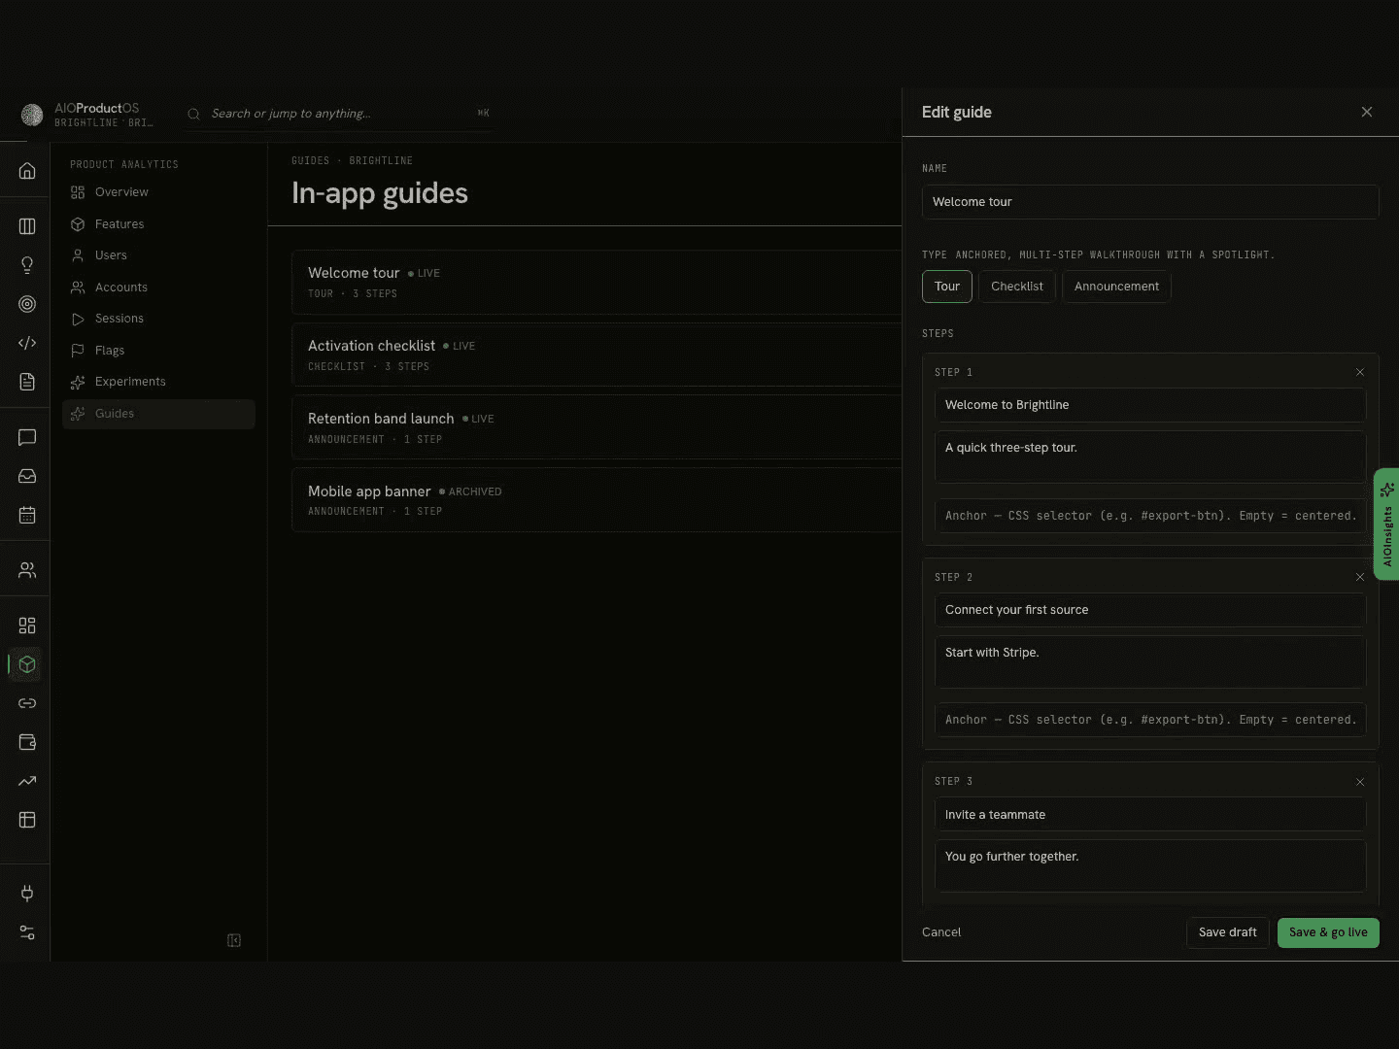Collapse the sidebar panel icon
The image size is (1399, 1049).
click(x=234, y=940)
